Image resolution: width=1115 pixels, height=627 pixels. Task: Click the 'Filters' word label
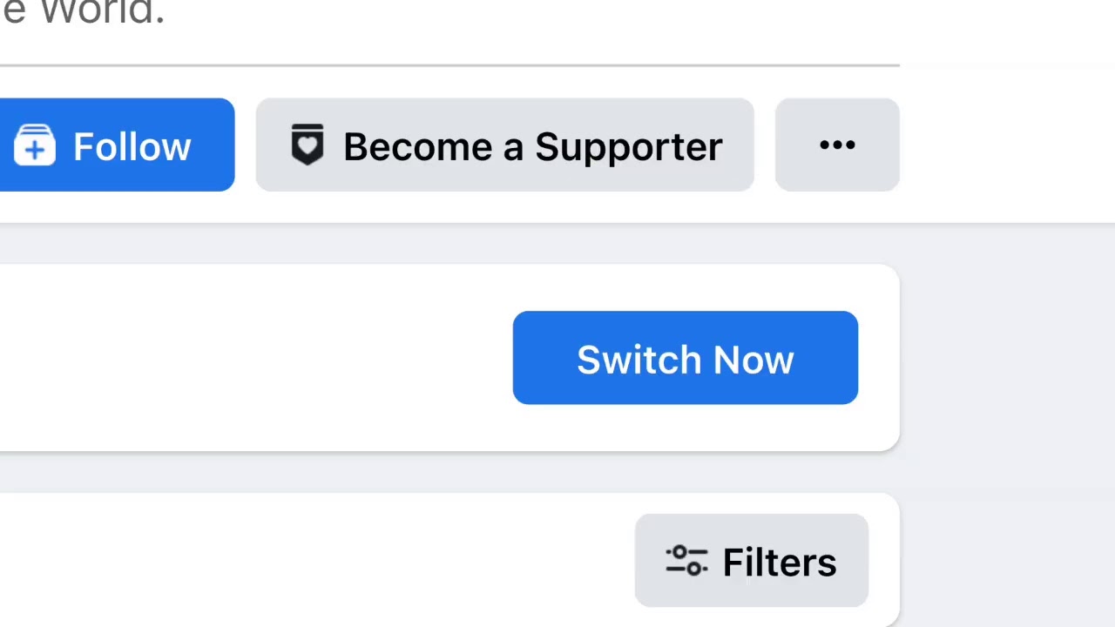tap(780, 563)
